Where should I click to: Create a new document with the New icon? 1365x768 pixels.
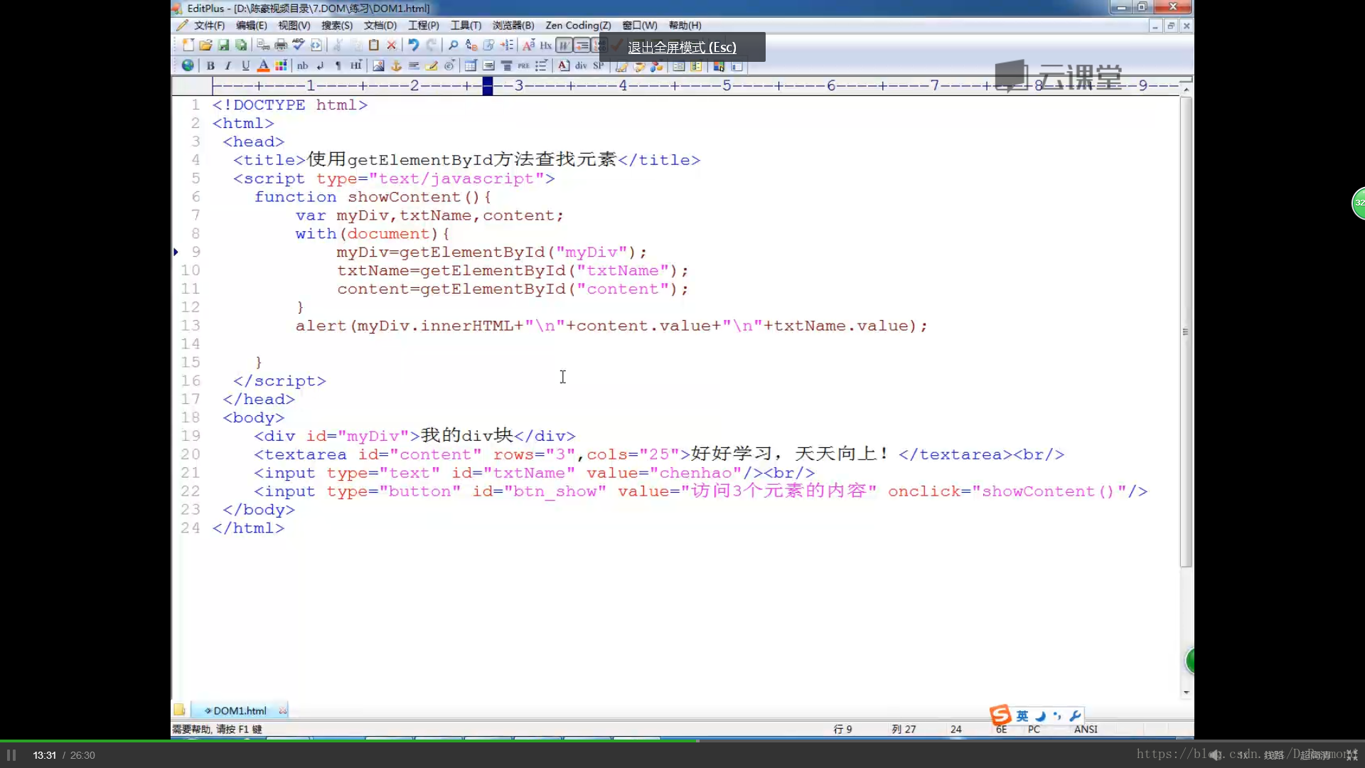tap(188, 45)
